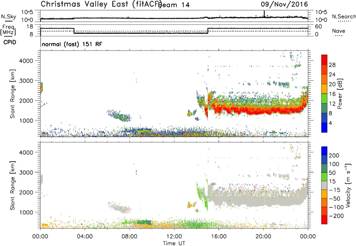Click the orange echo at 00:00 near 2600 km
This screenshot has width=356, height=246.
pos(41,88)
